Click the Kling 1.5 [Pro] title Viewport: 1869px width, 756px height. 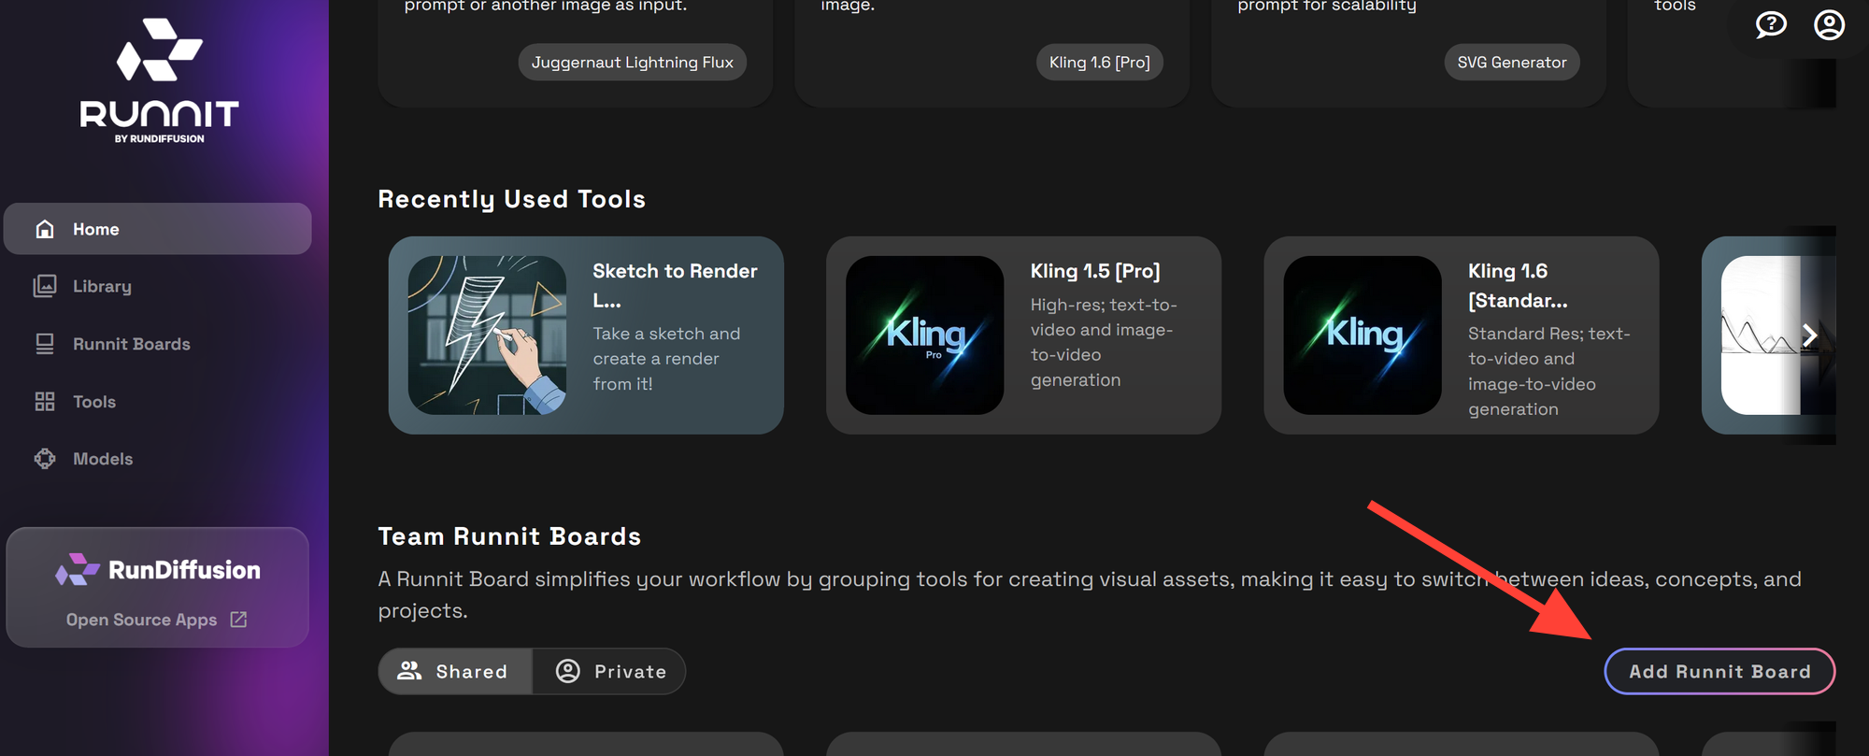click(x=1095, y=271)
